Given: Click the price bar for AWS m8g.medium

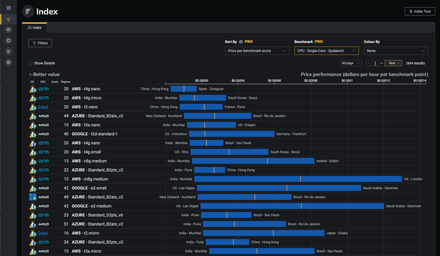Looking at the screenshot, I should [298, 179].
